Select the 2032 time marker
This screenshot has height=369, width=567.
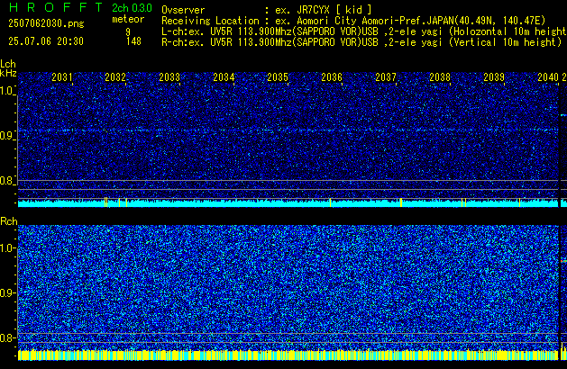pos(115,77)
